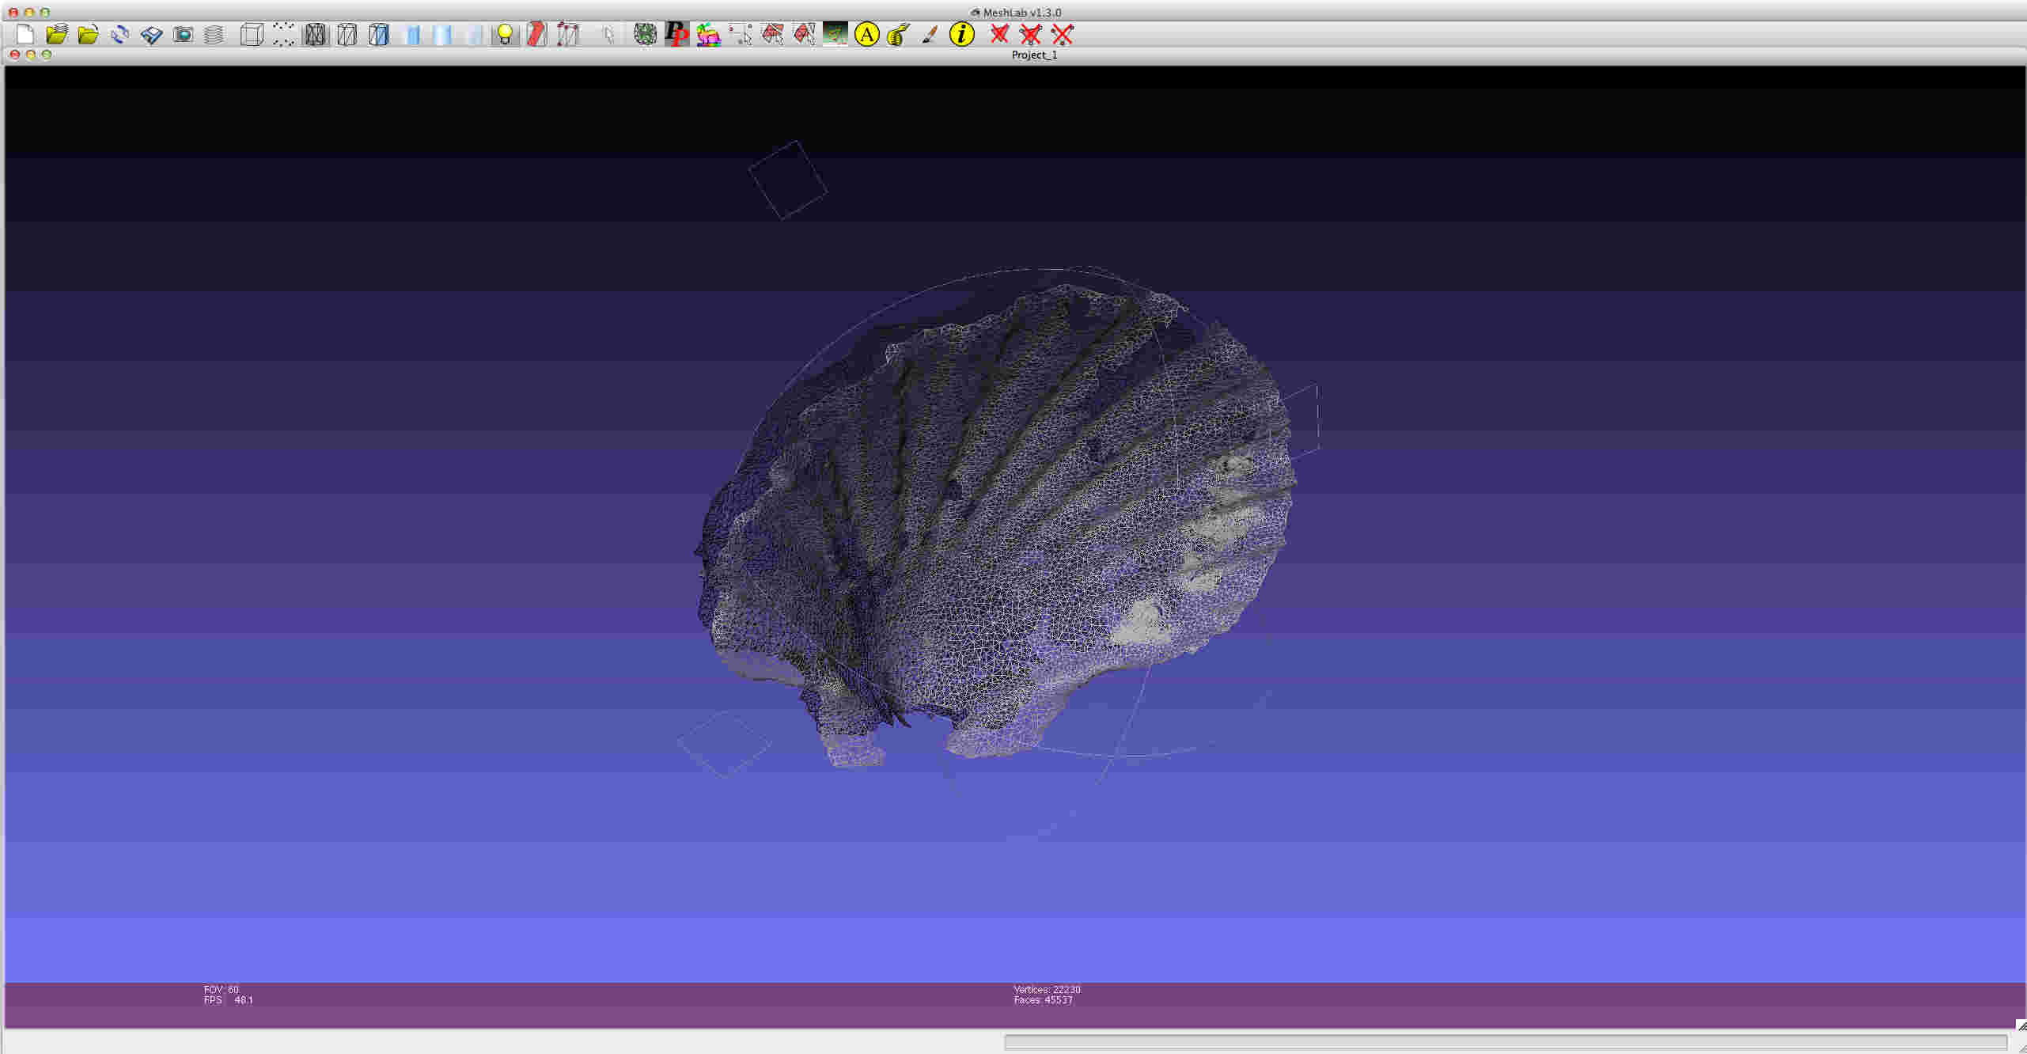Select the Z-painting paintbrush tool
The width and height of the screenshot is (2027, 1054).
[x=930, y=34]
